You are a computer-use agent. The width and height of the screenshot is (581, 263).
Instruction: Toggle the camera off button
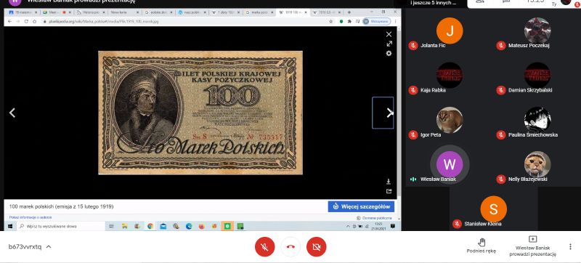[316, 247]
